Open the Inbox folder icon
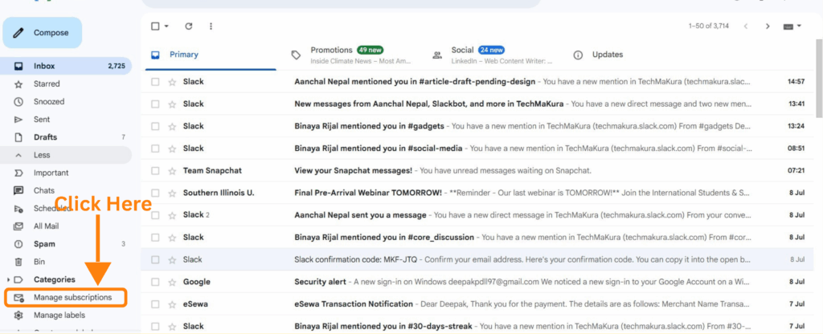Viewport: 823px width, 334px height. pos(18,66)
